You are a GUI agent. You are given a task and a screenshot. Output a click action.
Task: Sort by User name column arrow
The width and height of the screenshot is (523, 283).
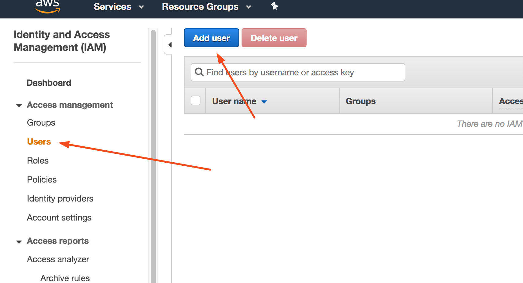coord(264,102)
